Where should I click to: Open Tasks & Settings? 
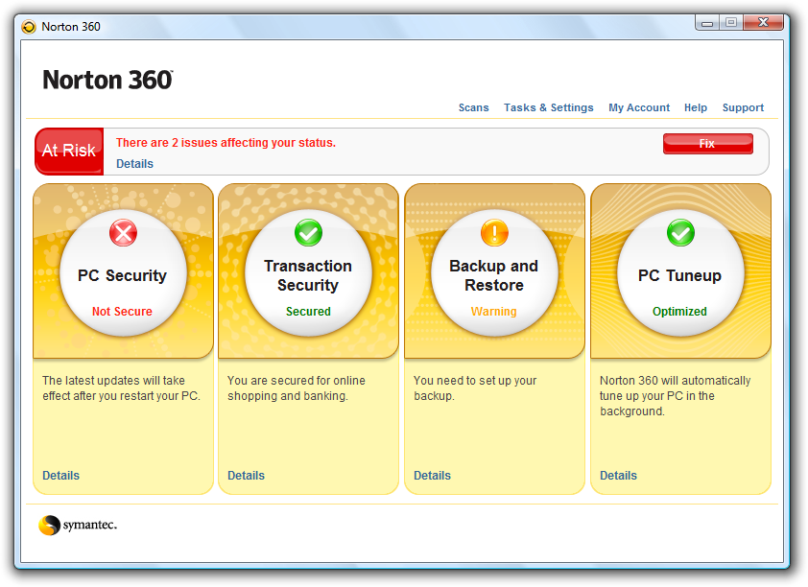549,107
